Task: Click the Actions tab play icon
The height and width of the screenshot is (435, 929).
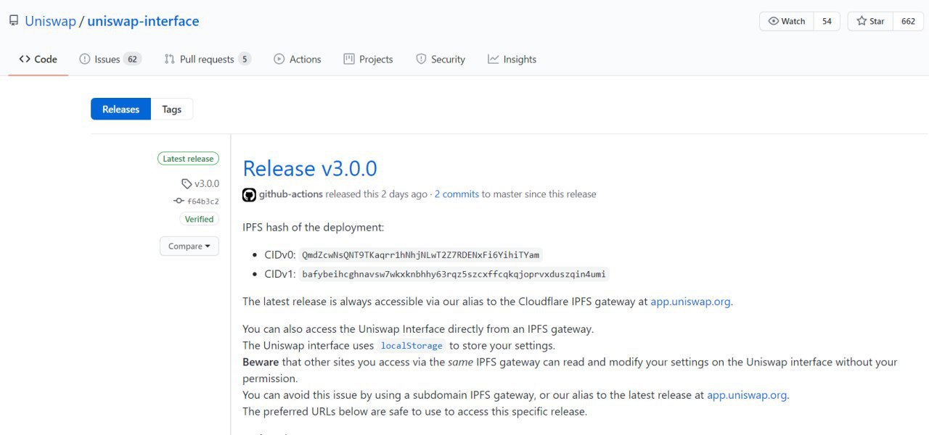Action: pos(279,59)
